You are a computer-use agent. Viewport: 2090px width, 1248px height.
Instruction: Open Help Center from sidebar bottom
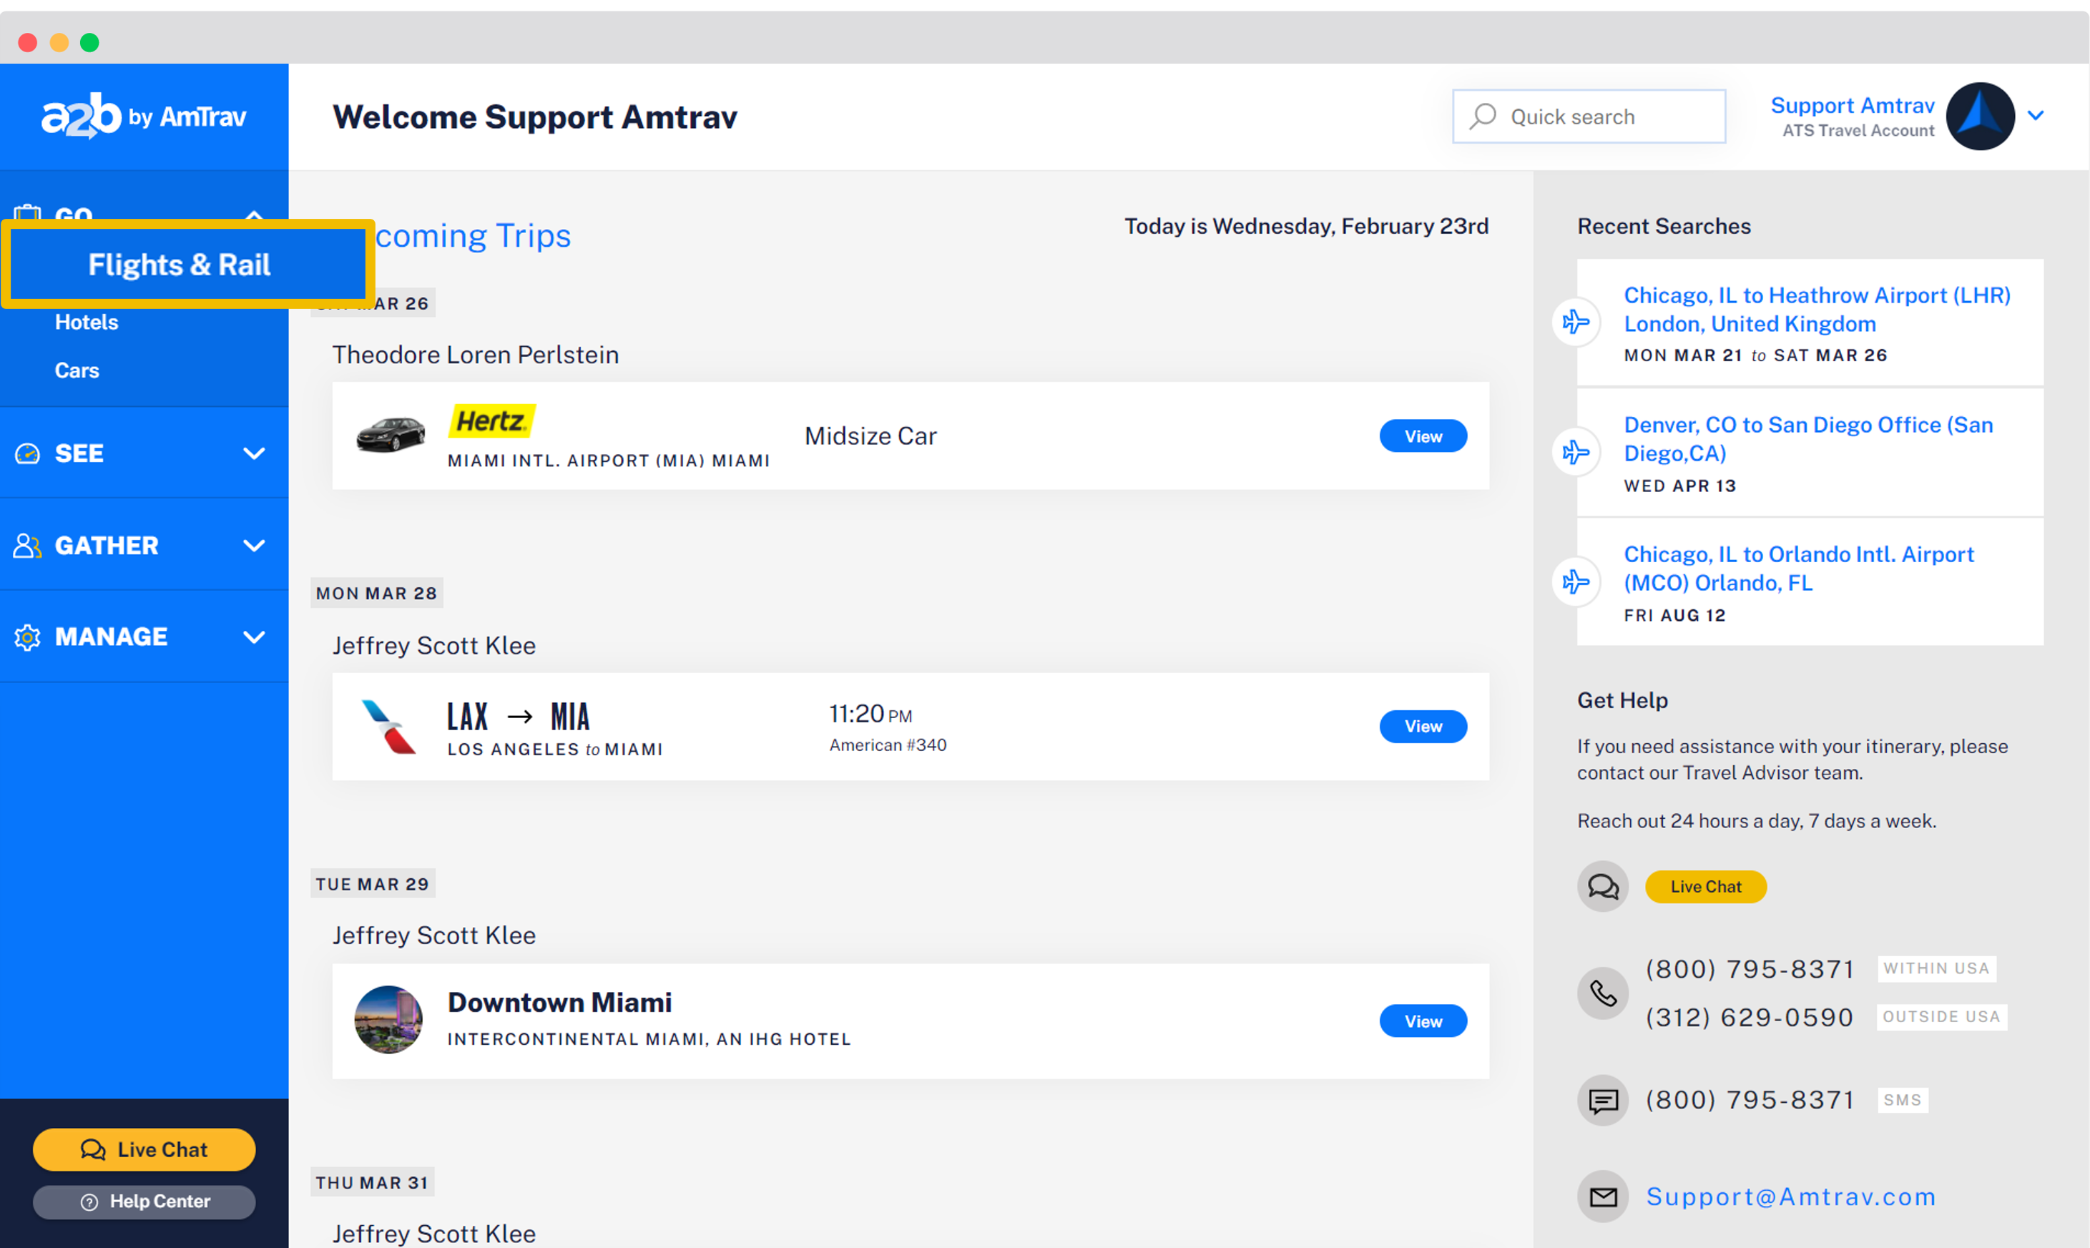click(x=144, y=1202)
